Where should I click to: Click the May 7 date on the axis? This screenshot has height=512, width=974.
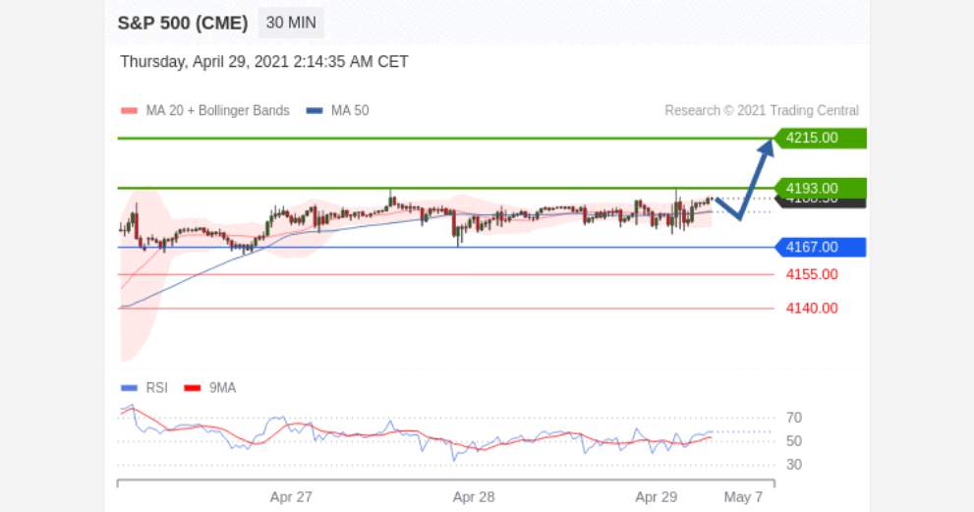point(743,497)
